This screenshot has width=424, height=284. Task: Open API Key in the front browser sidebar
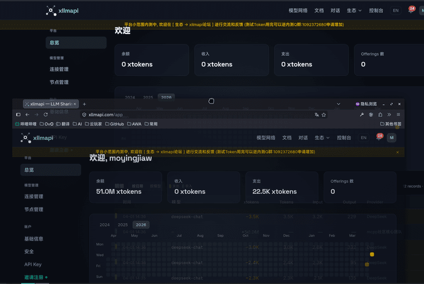point(33,265)
